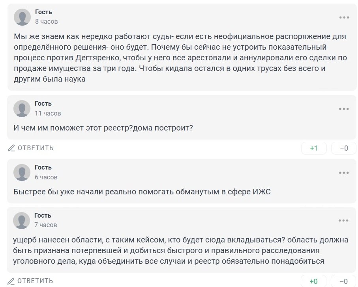This screenshot has height=287, width=358.
Task: Open three-dot menu on the 11 часов comment
Action: point(344,109)
